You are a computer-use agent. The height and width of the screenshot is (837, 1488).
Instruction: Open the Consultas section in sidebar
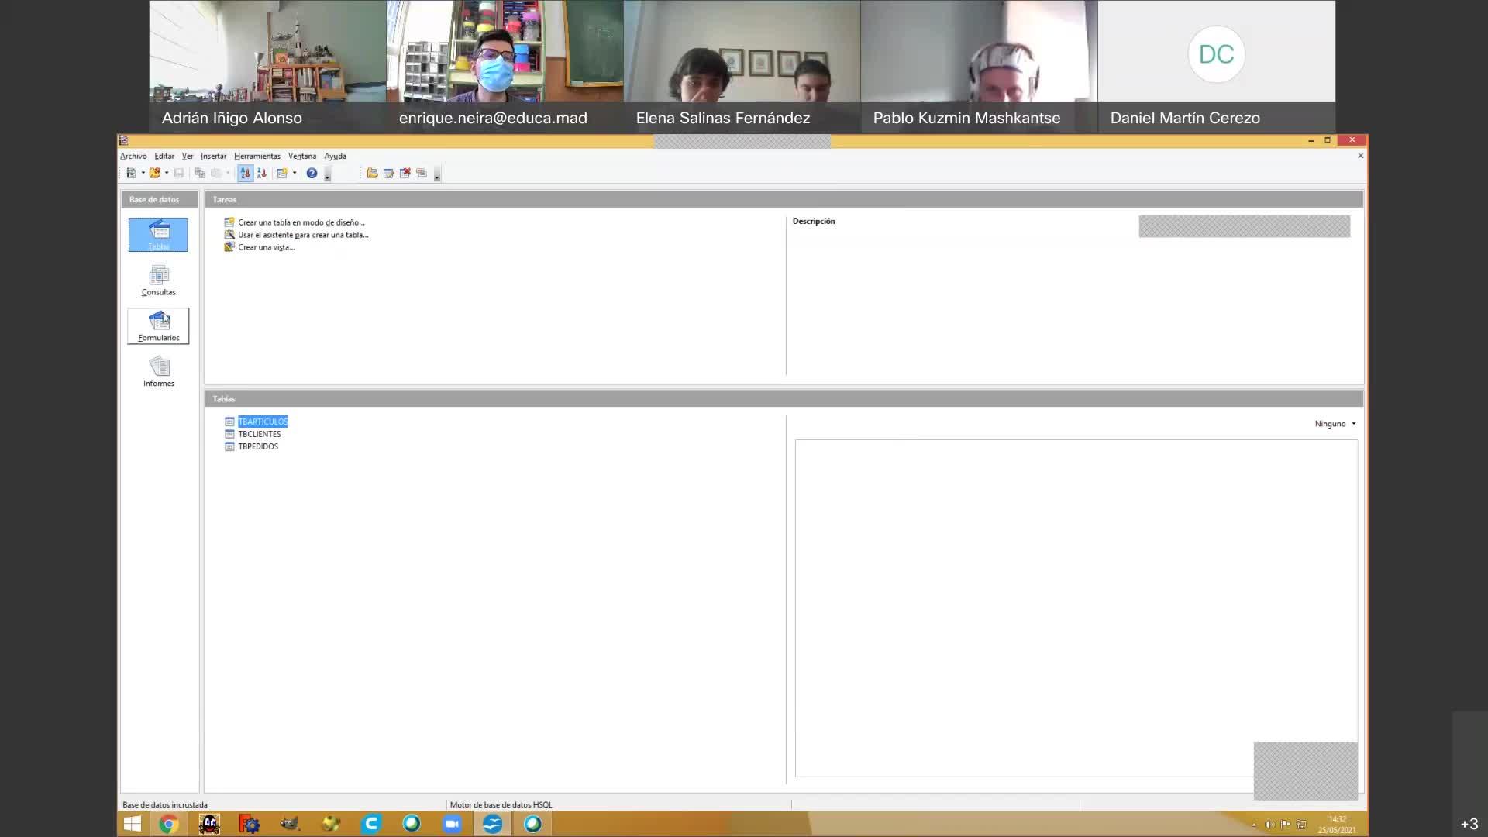(158, 281)
